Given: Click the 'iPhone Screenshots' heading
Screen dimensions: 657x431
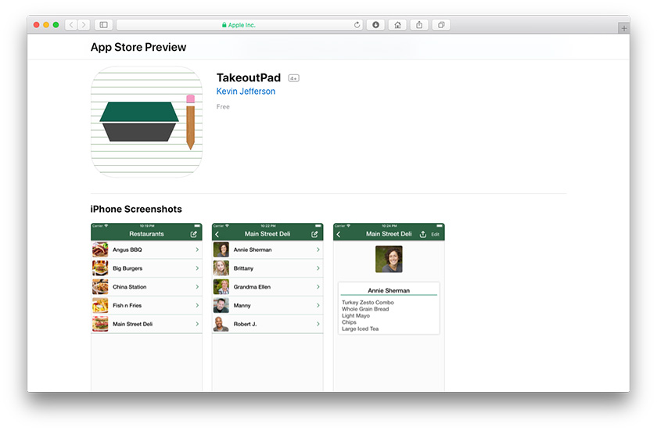Looking at the screenshot, I should (x=136, y=209).
